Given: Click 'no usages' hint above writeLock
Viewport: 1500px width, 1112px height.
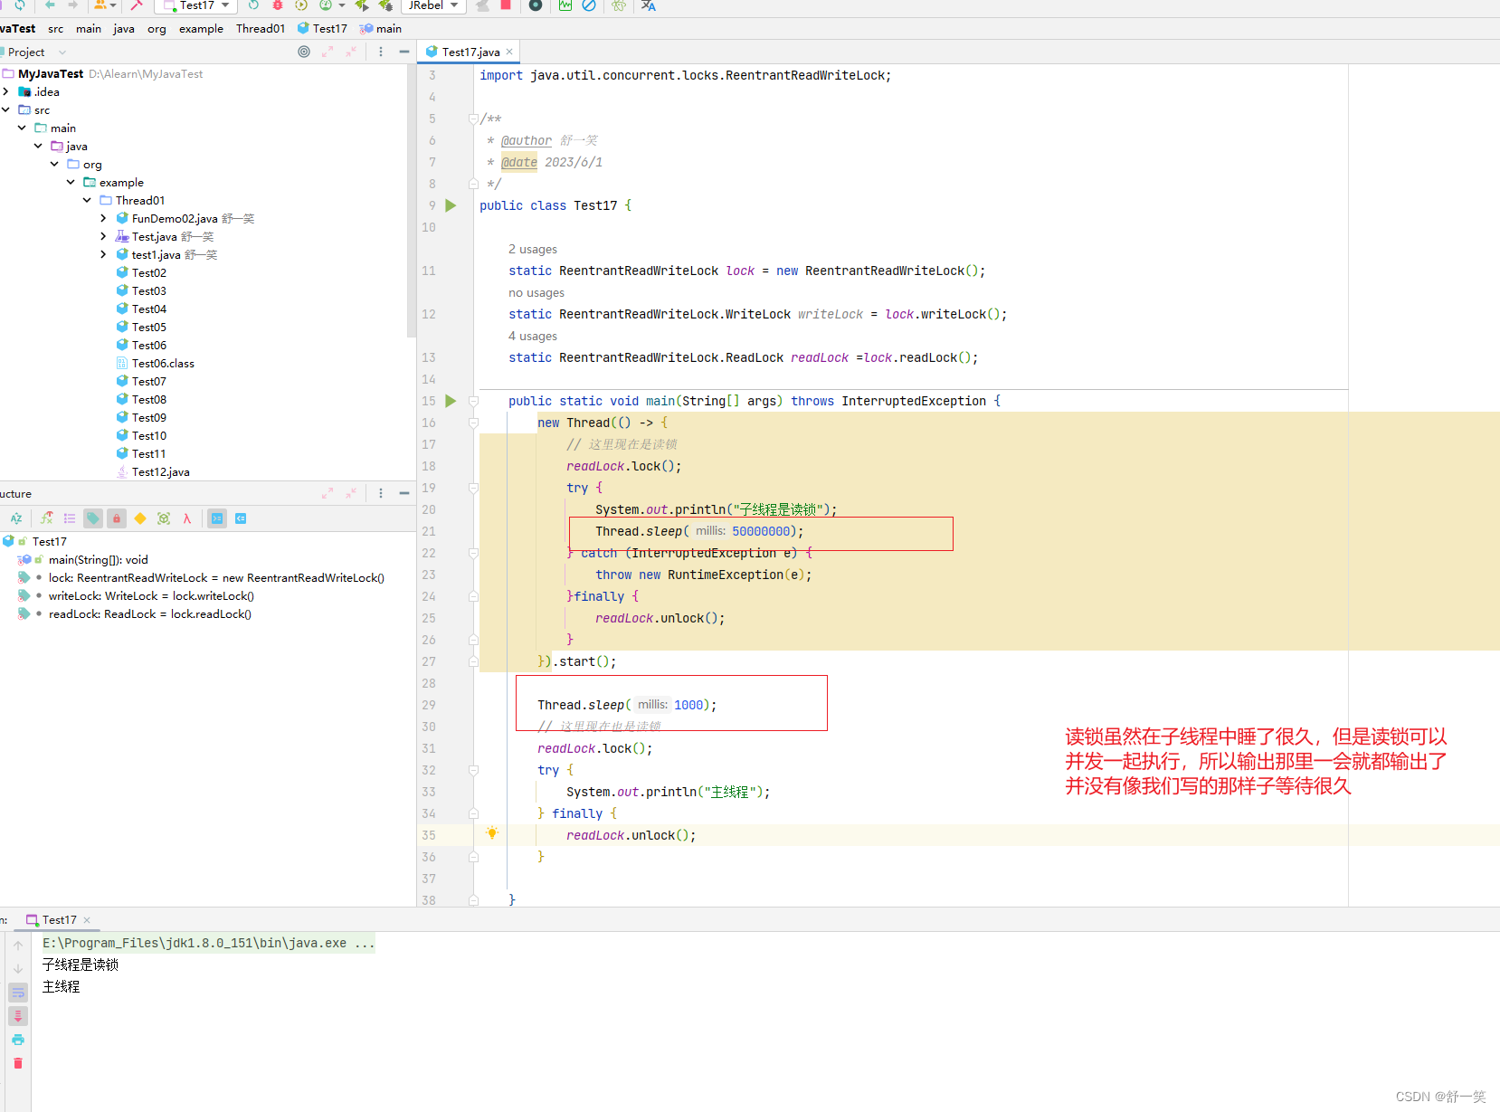Looking at the screenshot, I should (536, 293).
